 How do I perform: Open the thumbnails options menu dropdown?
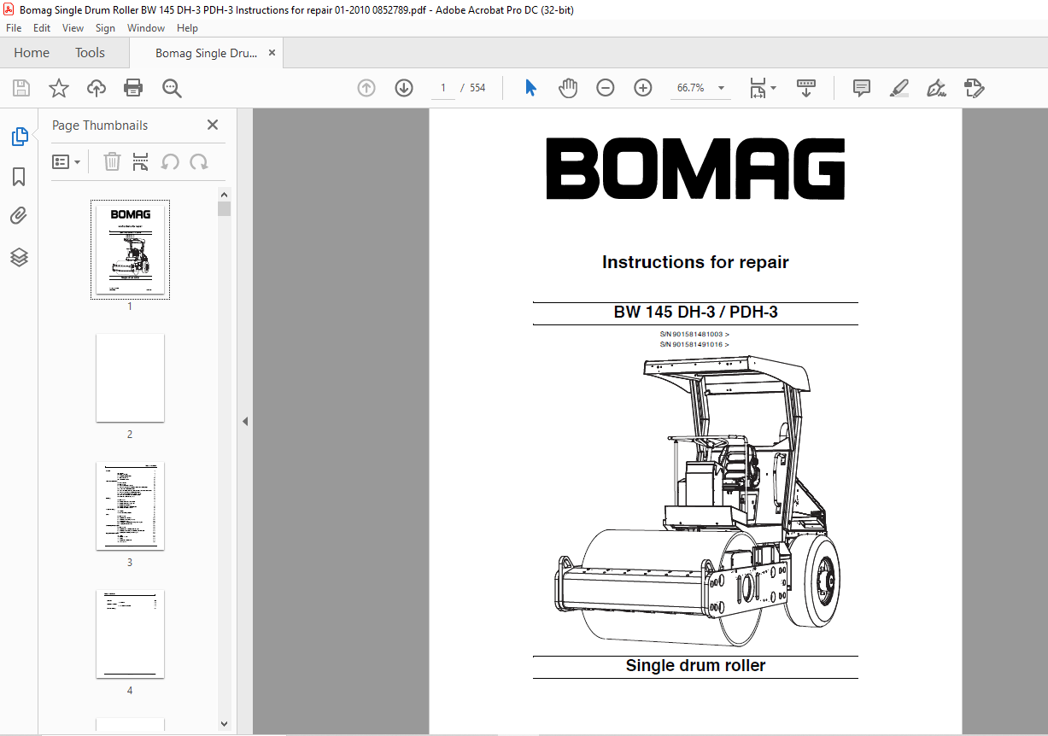pyautogui.click(x=67, y=161)
